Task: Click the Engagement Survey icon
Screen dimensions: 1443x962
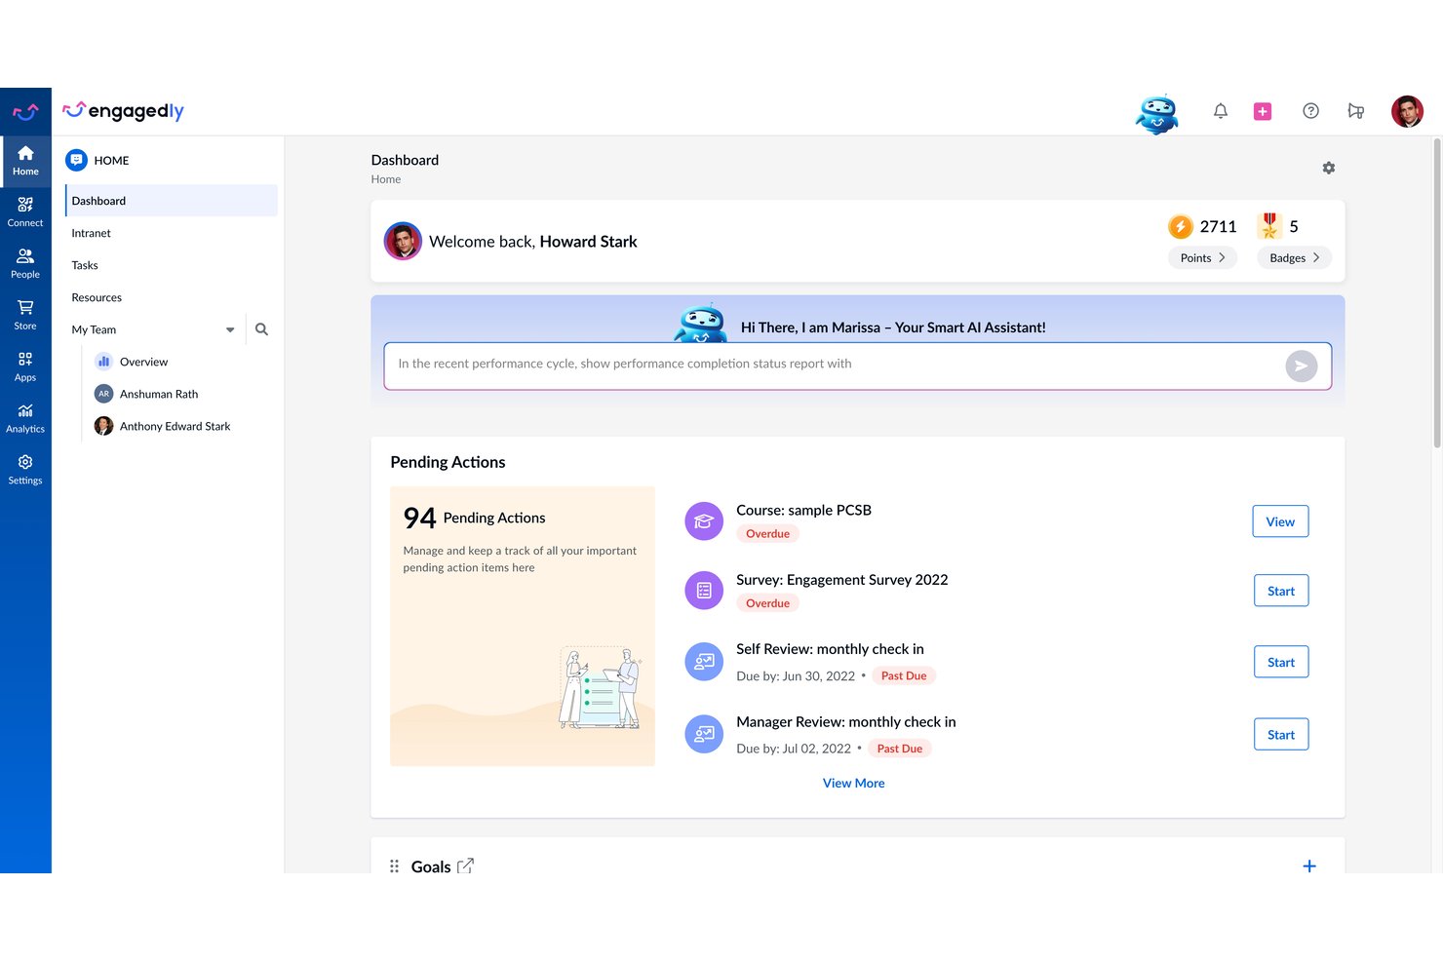Action: point(704,591)
